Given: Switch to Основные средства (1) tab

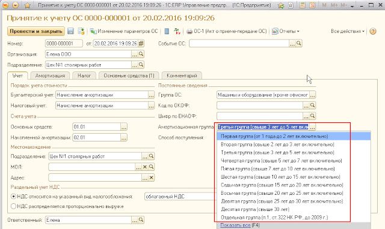Looking at the screenshot, I should pos(129,76).
